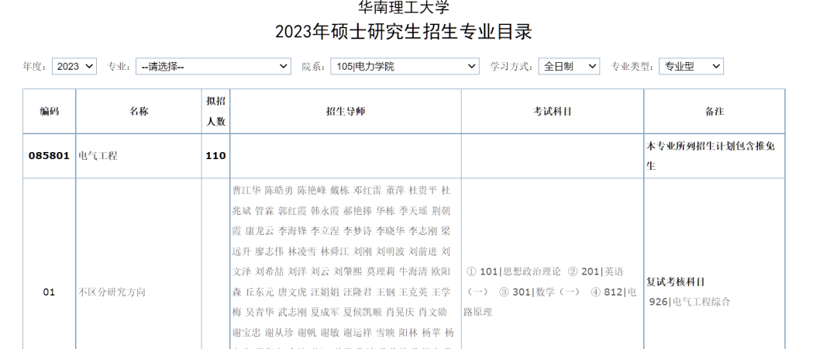Click the 本专业所列招生计划包含推免生 note
This screenshot has height=349, width=837.
click(x=711, y=156)
